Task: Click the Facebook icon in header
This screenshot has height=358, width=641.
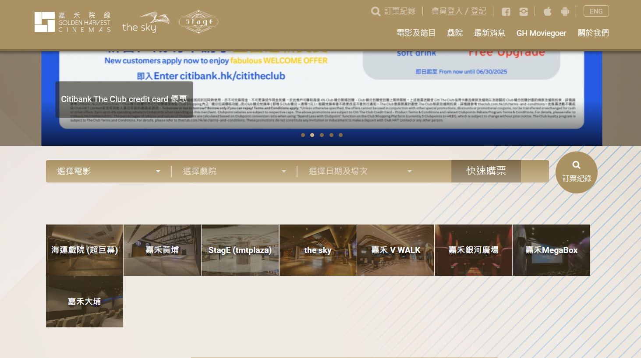Action: click(x=506, y=12)
